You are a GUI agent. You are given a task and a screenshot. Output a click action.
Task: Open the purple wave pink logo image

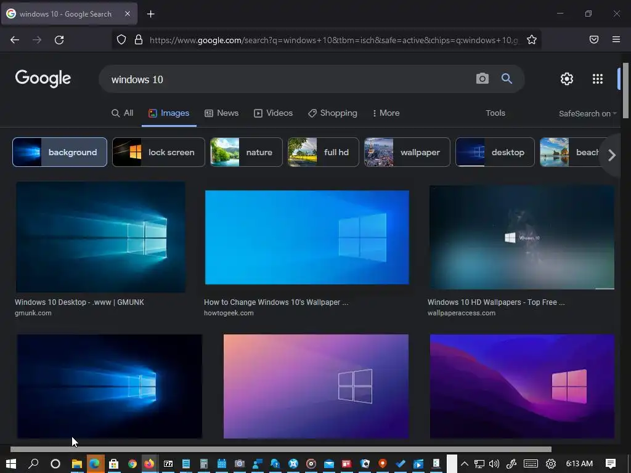point(523,386)
